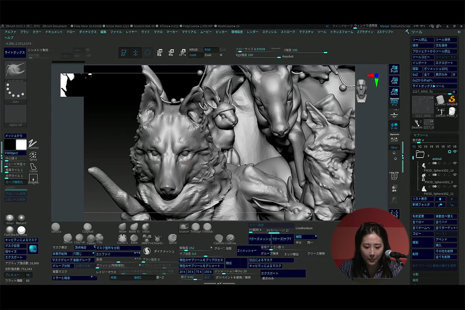Activate the Edit mode icon
The image size is (465, 310).
tap(124, 53)
